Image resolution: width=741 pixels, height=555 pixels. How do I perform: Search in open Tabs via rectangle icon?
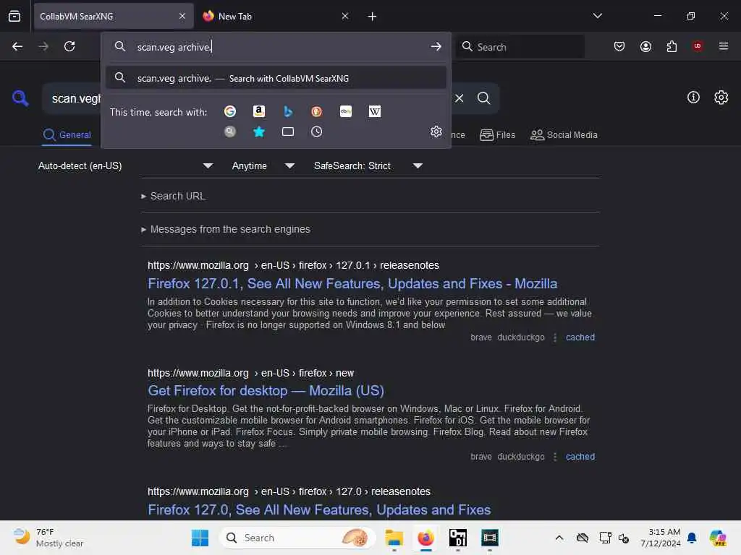pyautogui.click(x=288, y=132)
